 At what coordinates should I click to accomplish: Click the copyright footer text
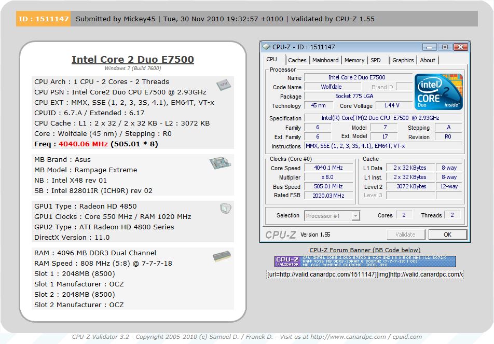pyautogui.click(x=246, y=337)
